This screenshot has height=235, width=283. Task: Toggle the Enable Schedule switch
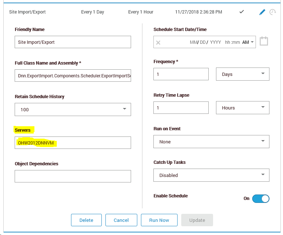pos(261,199)
